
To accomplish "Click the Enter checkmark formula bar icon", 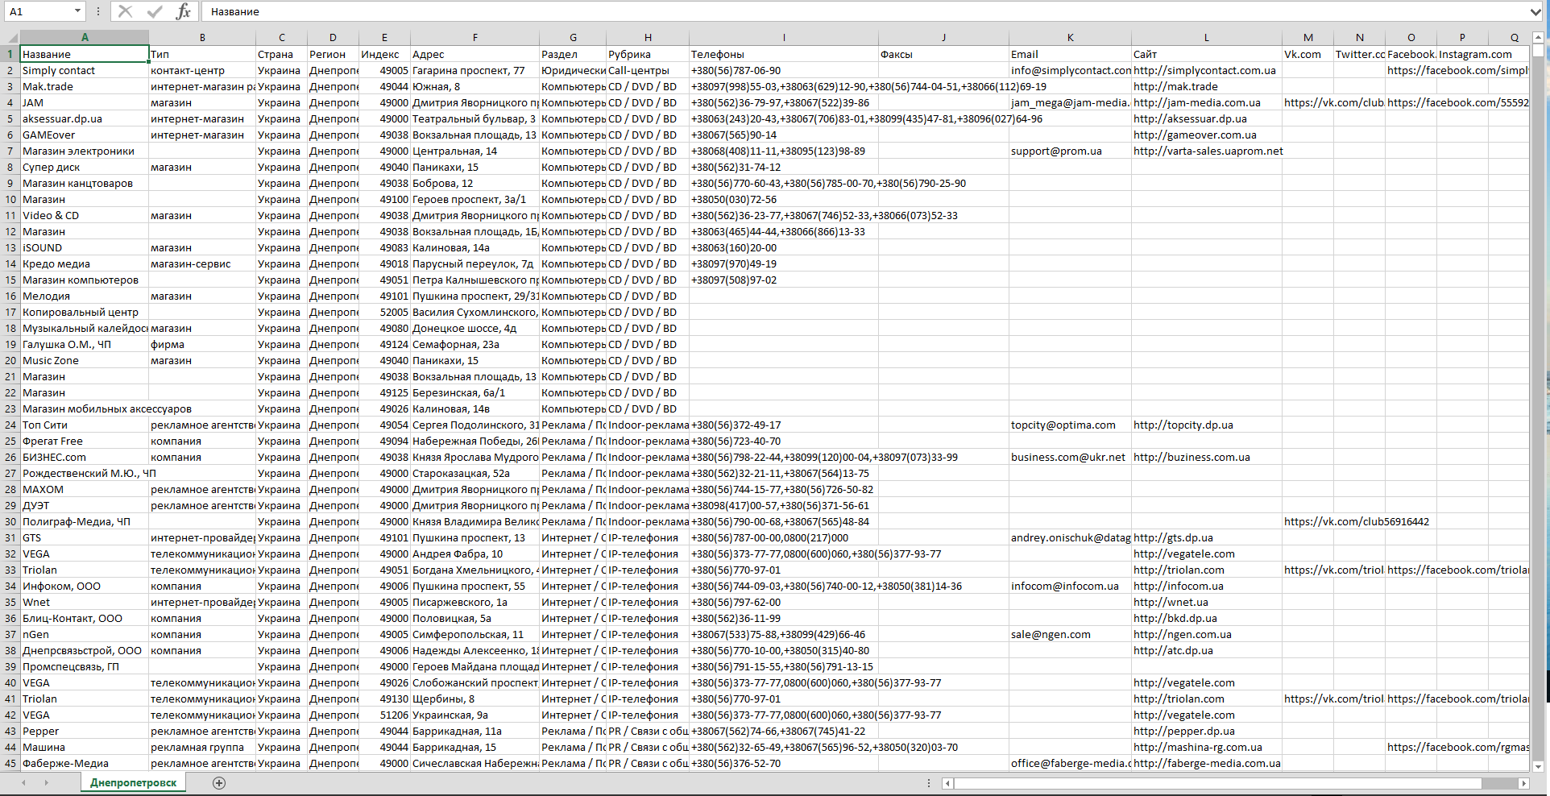I will point(154,11).
